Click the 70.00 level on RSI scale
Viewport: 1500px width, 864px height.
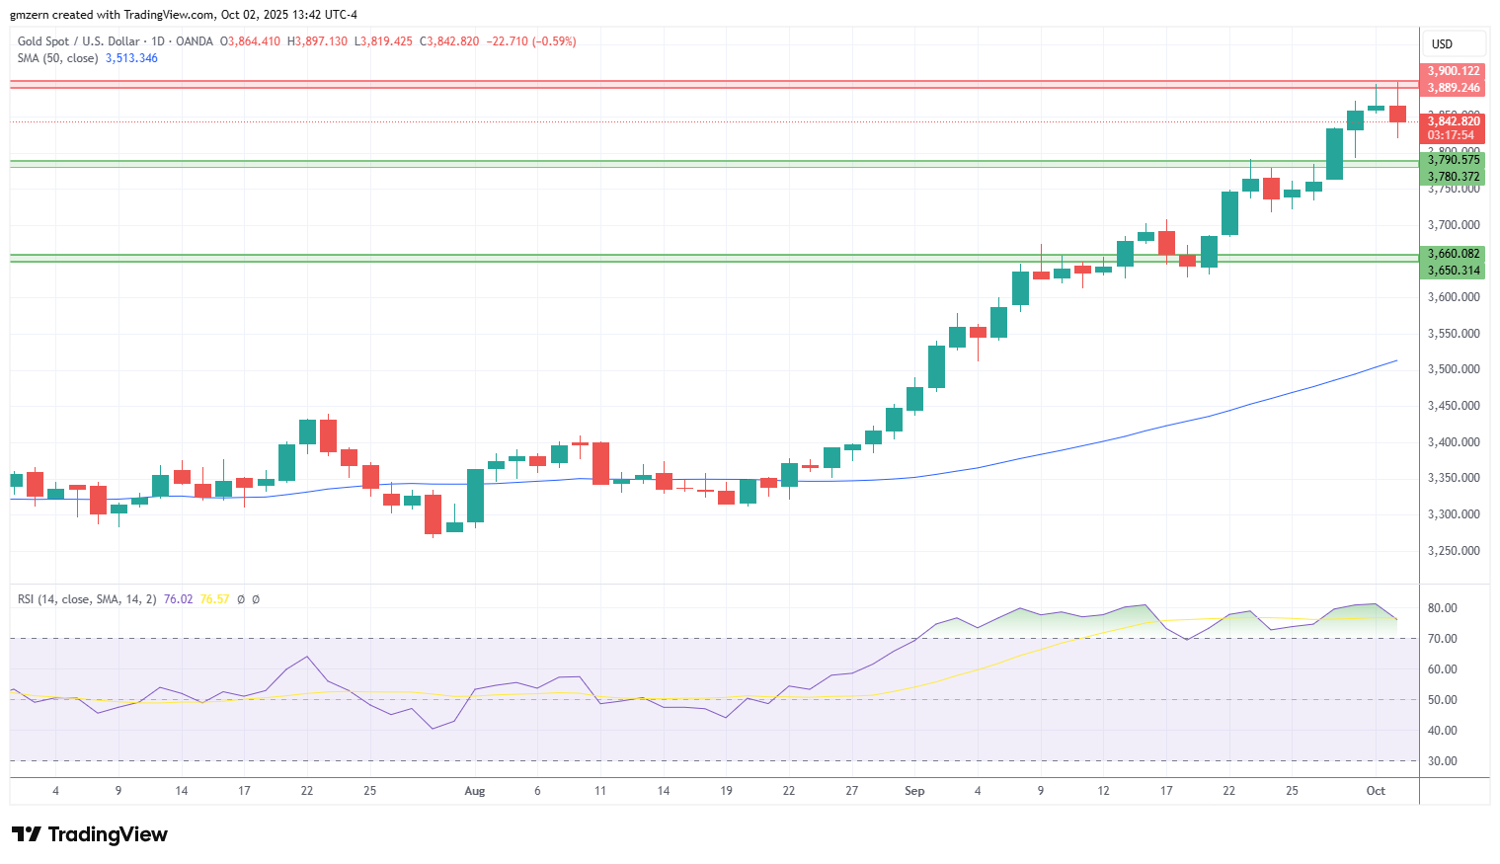(x=1442, y=639)
